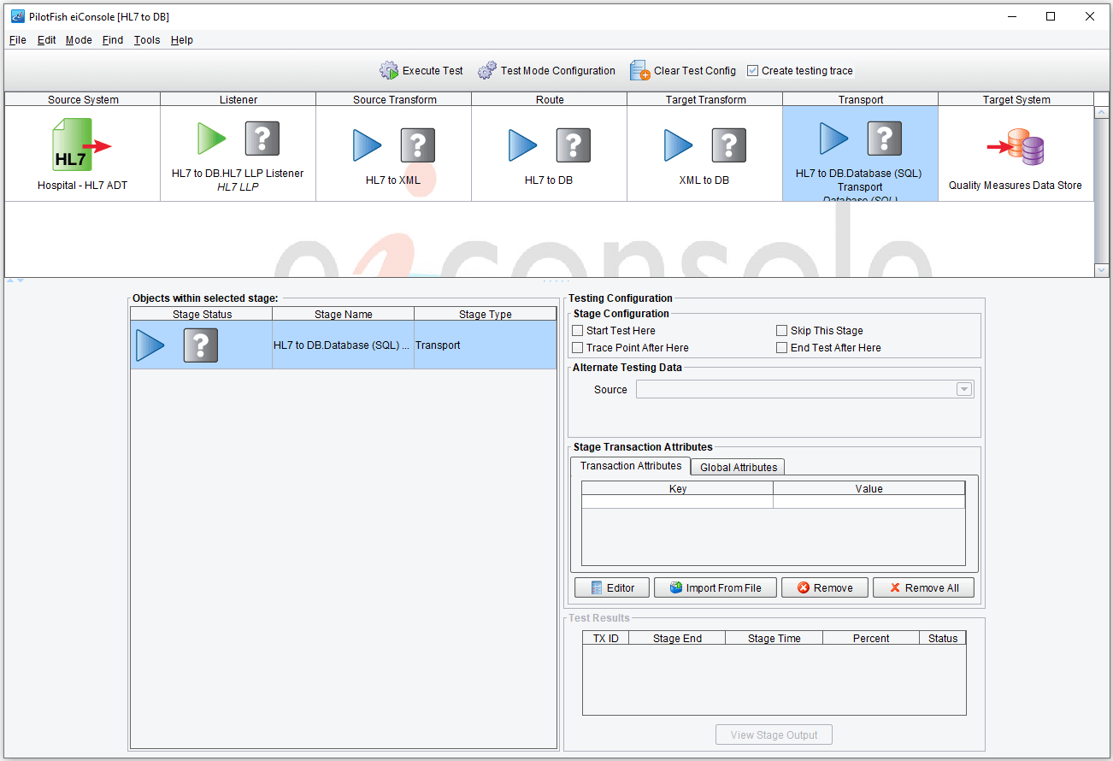Click the Transport stage question mark icon

click(885, 138)
